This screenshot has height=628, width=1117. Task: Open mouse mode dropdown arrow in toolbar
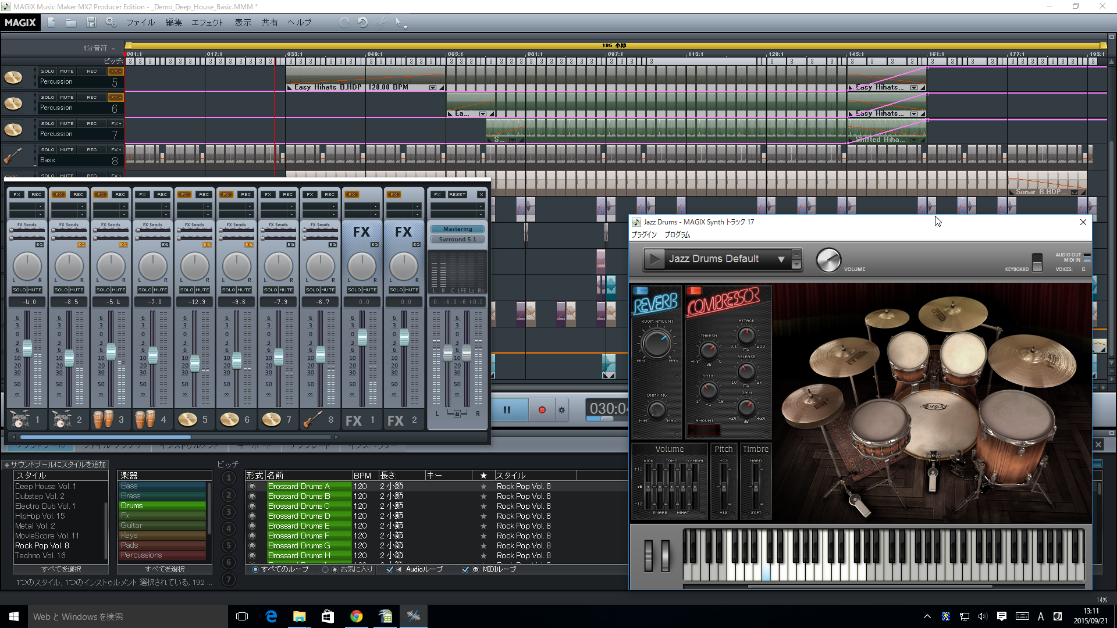[x=405, y=27]
